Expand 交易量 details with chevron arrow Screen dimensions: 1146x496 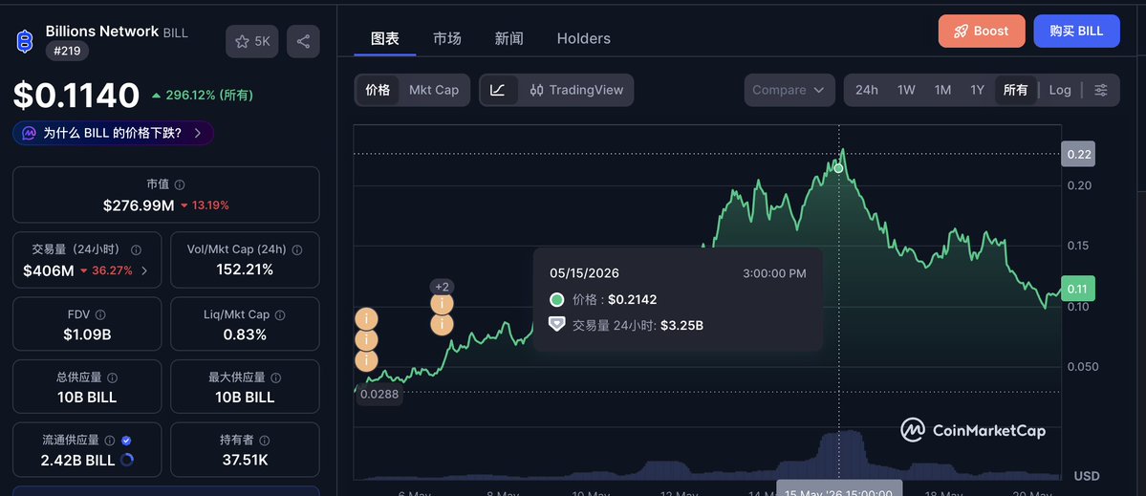coord(144,271)
